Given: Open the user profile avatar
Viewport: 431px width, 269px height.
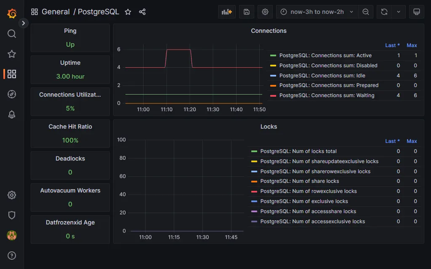Looking at the screenshot, I should [11, 235].
